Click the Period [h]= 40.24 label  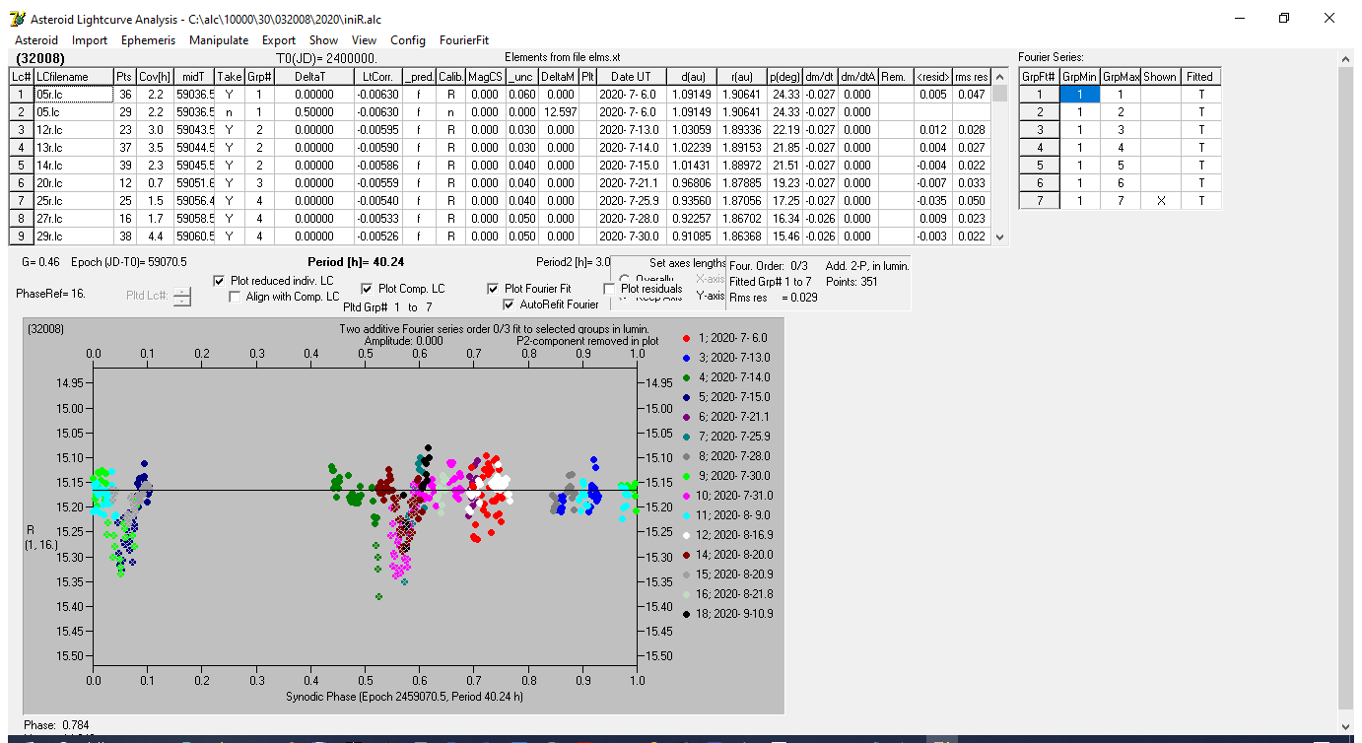point(356,263)
